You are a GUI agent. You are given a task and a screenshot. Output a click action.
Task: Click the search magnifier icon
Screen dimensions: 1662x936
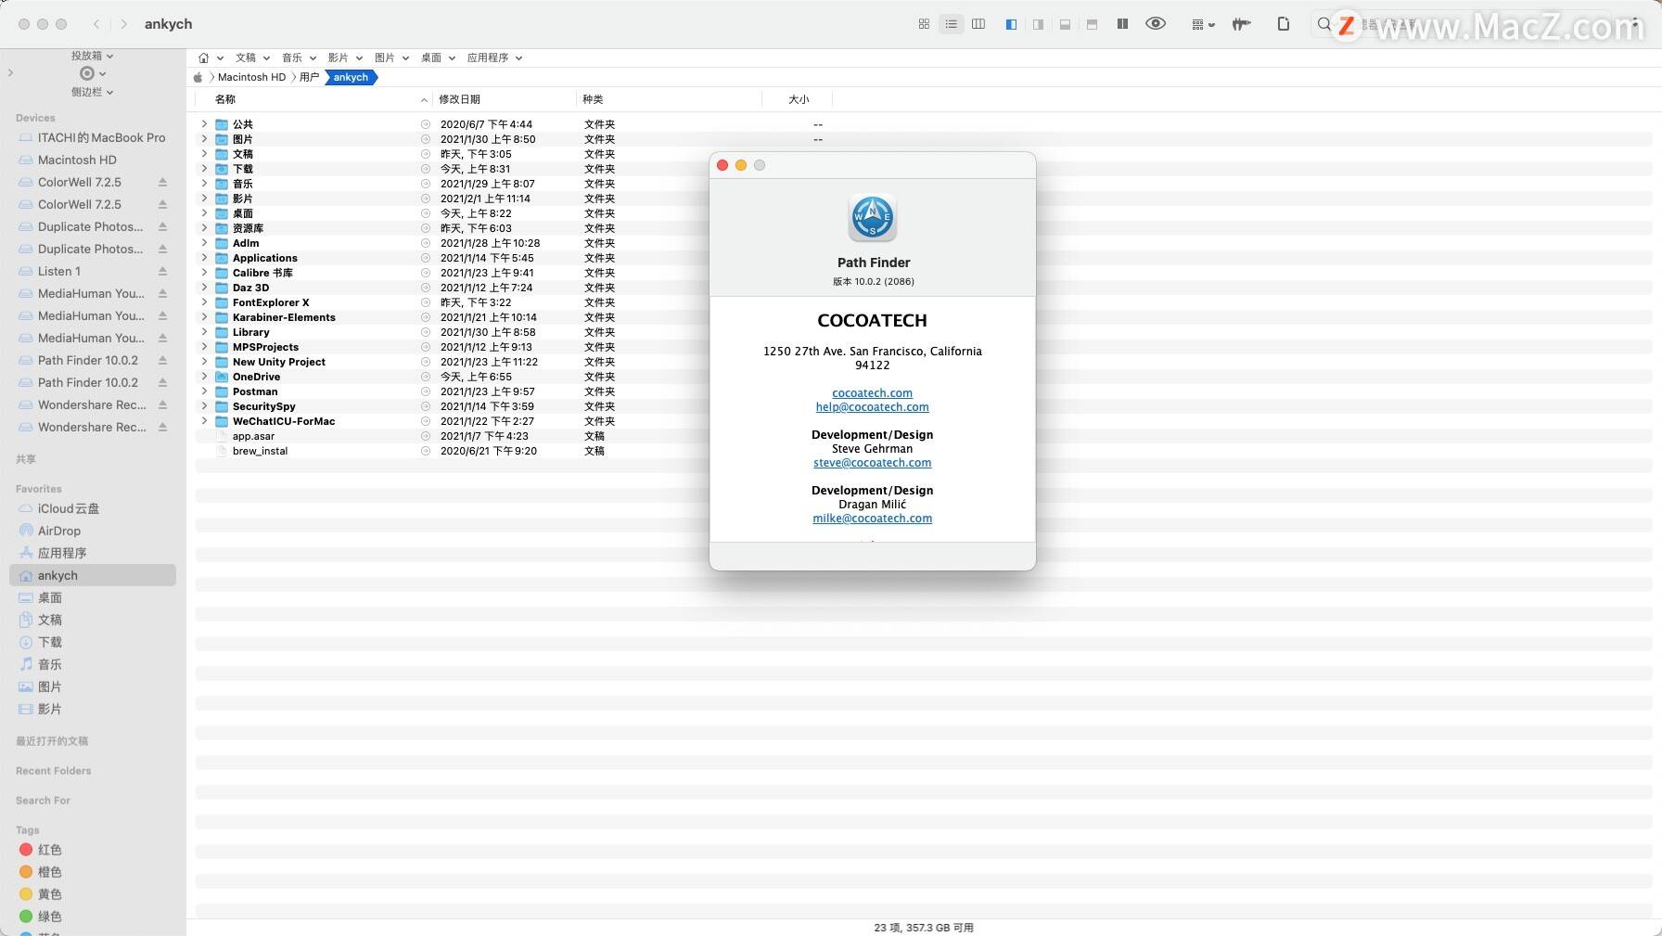click(x=1323, y=24)
